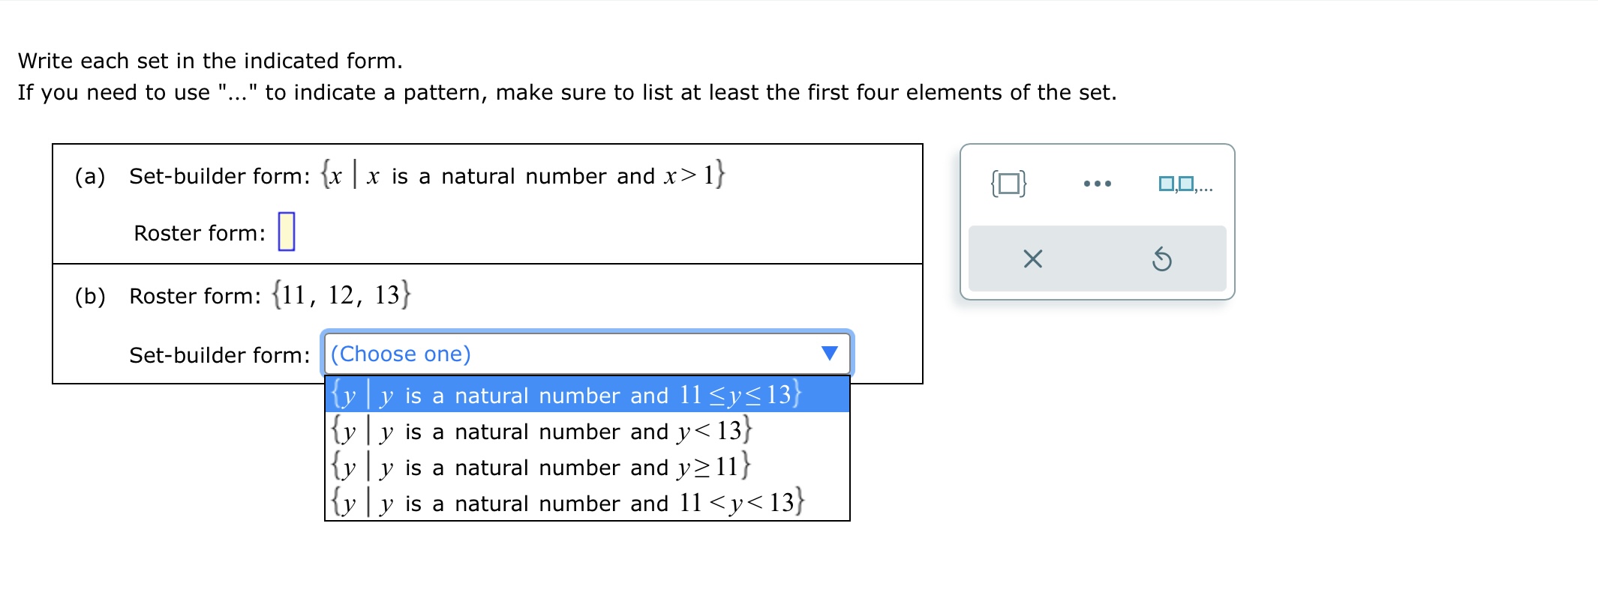Highlight the roster form {11, 12, 13}
This screenshot has height=610, width=1598.
pos(339,294)
